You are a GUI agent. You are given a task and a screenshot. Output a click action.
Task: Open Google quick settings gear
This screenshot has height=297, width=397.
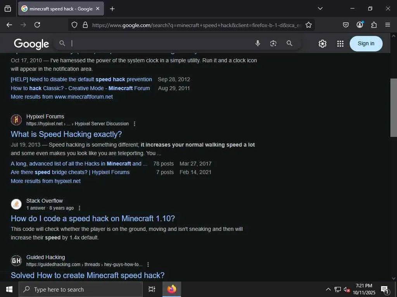click(x=322, y=44)
